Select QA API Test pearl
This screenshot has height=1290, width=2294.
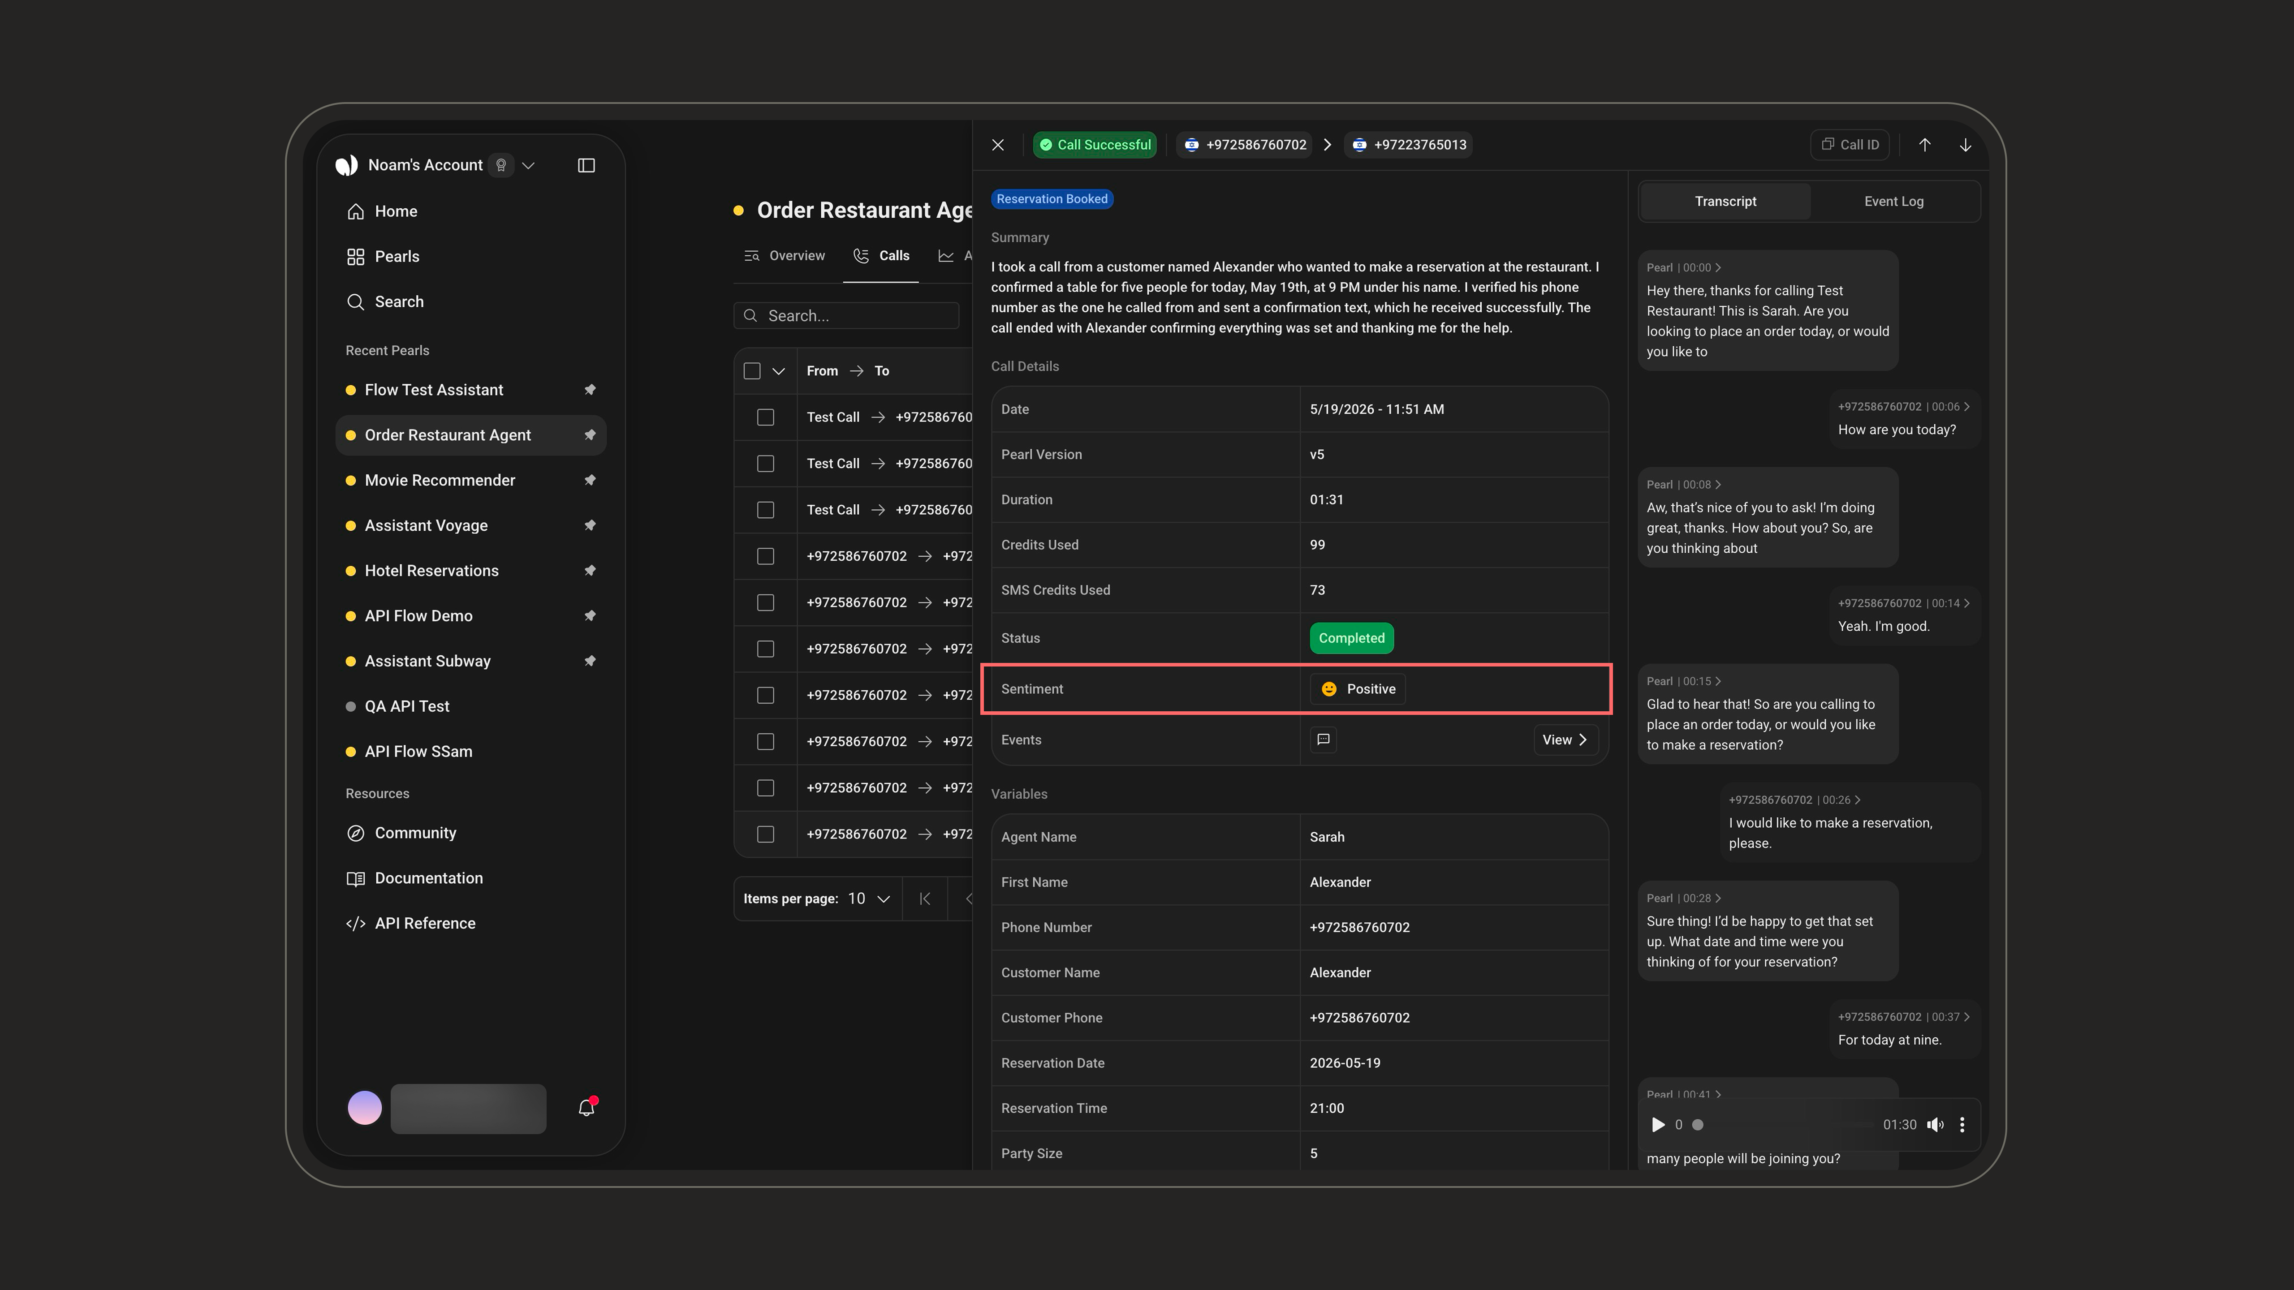pos(471,707)
